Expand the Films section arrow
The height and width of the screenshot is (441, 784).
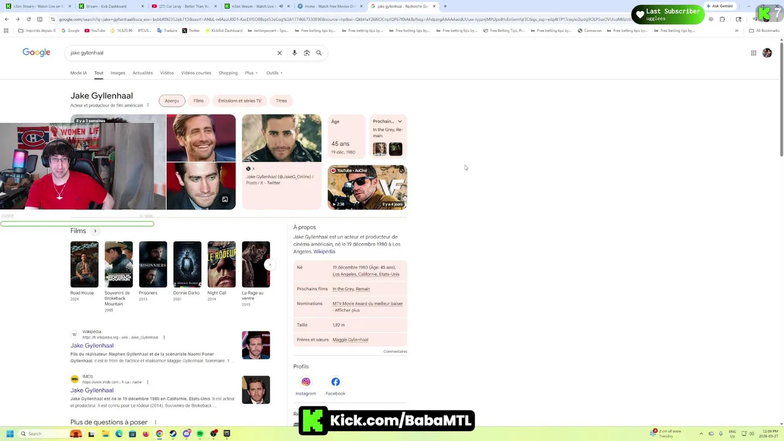pos(95,231)
